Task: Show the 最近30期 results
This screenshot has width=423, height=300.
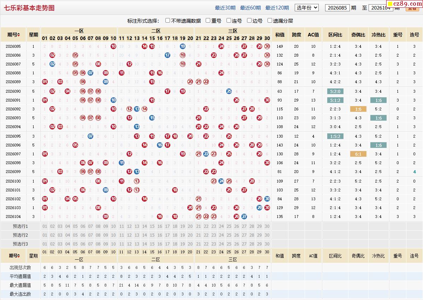Action: click(x=225, y=8)
